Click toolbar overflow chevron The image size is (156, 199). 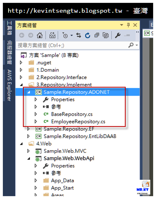pyautogui.click(x=137, y=32)
